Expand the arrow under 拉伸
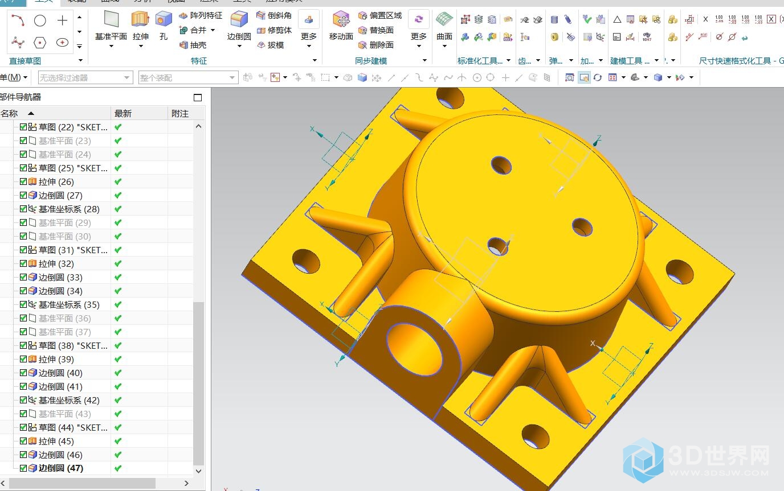Screen dimensions: 784x491 click(140, 47)
